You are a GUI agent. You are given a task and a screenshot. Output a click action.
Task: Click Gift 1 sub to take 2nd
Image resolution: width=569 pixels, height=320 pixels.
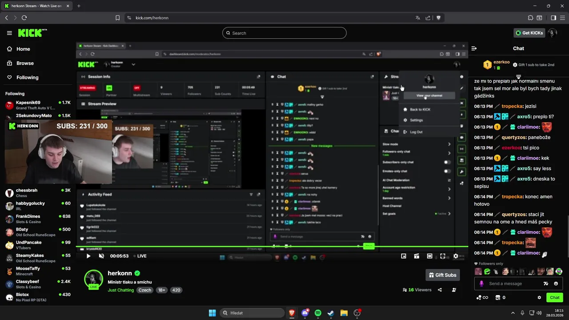point(533,65)
